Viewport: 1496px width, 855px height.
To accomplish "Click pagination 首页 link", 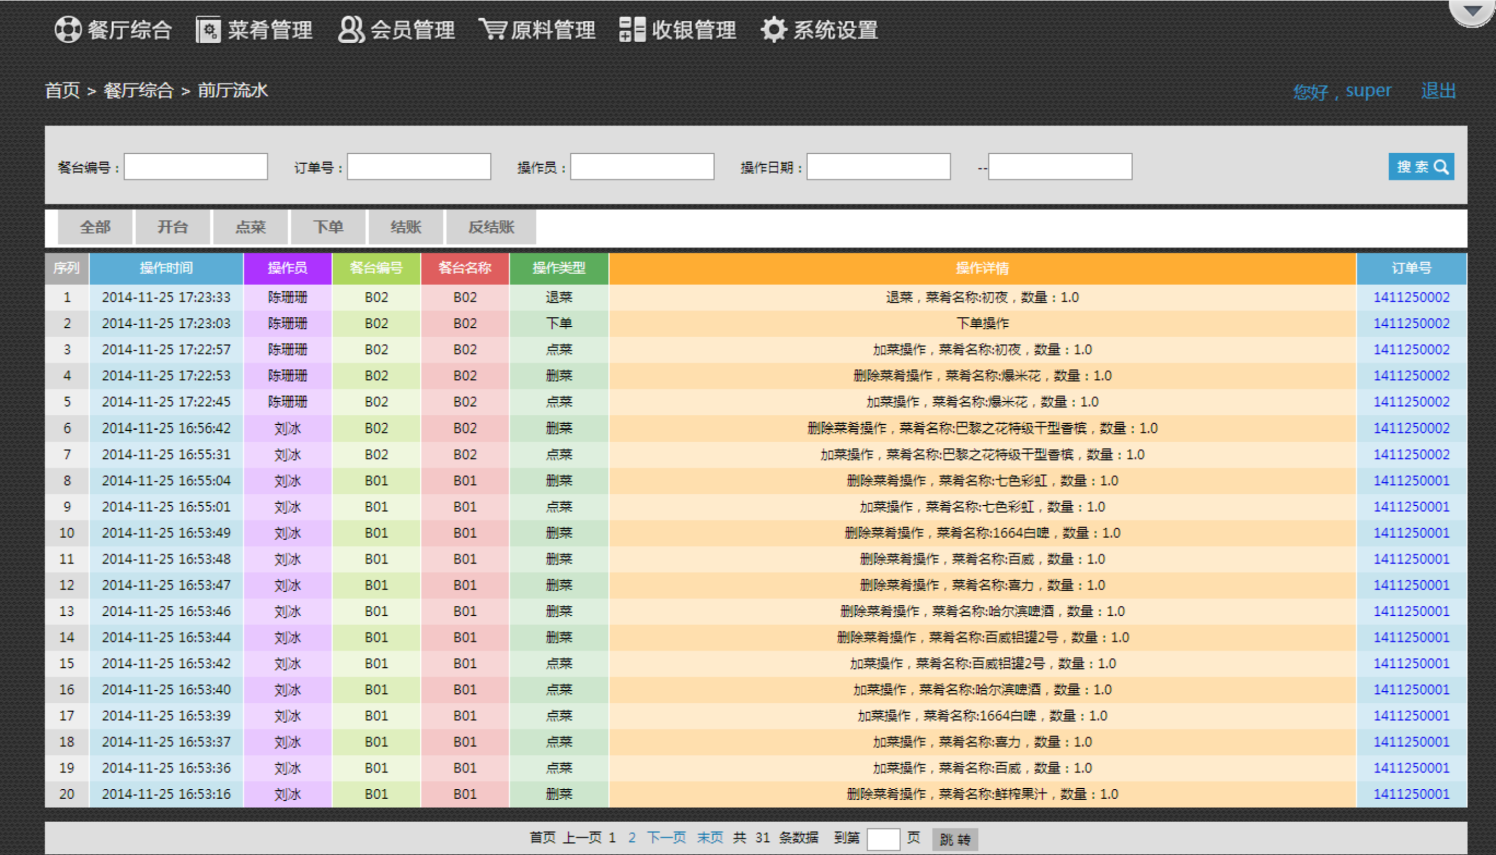I will tap(542, 837).
